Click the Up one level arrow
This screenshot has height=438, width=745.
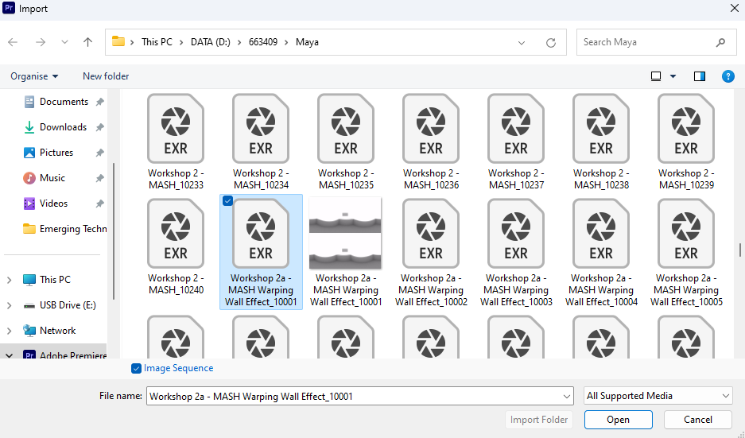coord(87,42)
